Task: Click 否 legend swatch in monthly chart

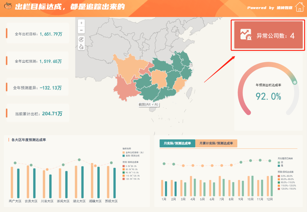Action: point(279,162)
